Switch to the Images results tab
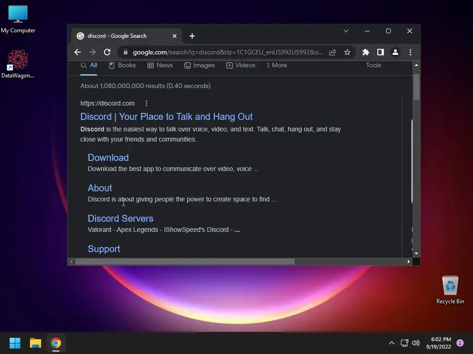Image resolution: width=473 pixels, height=354 pixels. click(200, 65)
